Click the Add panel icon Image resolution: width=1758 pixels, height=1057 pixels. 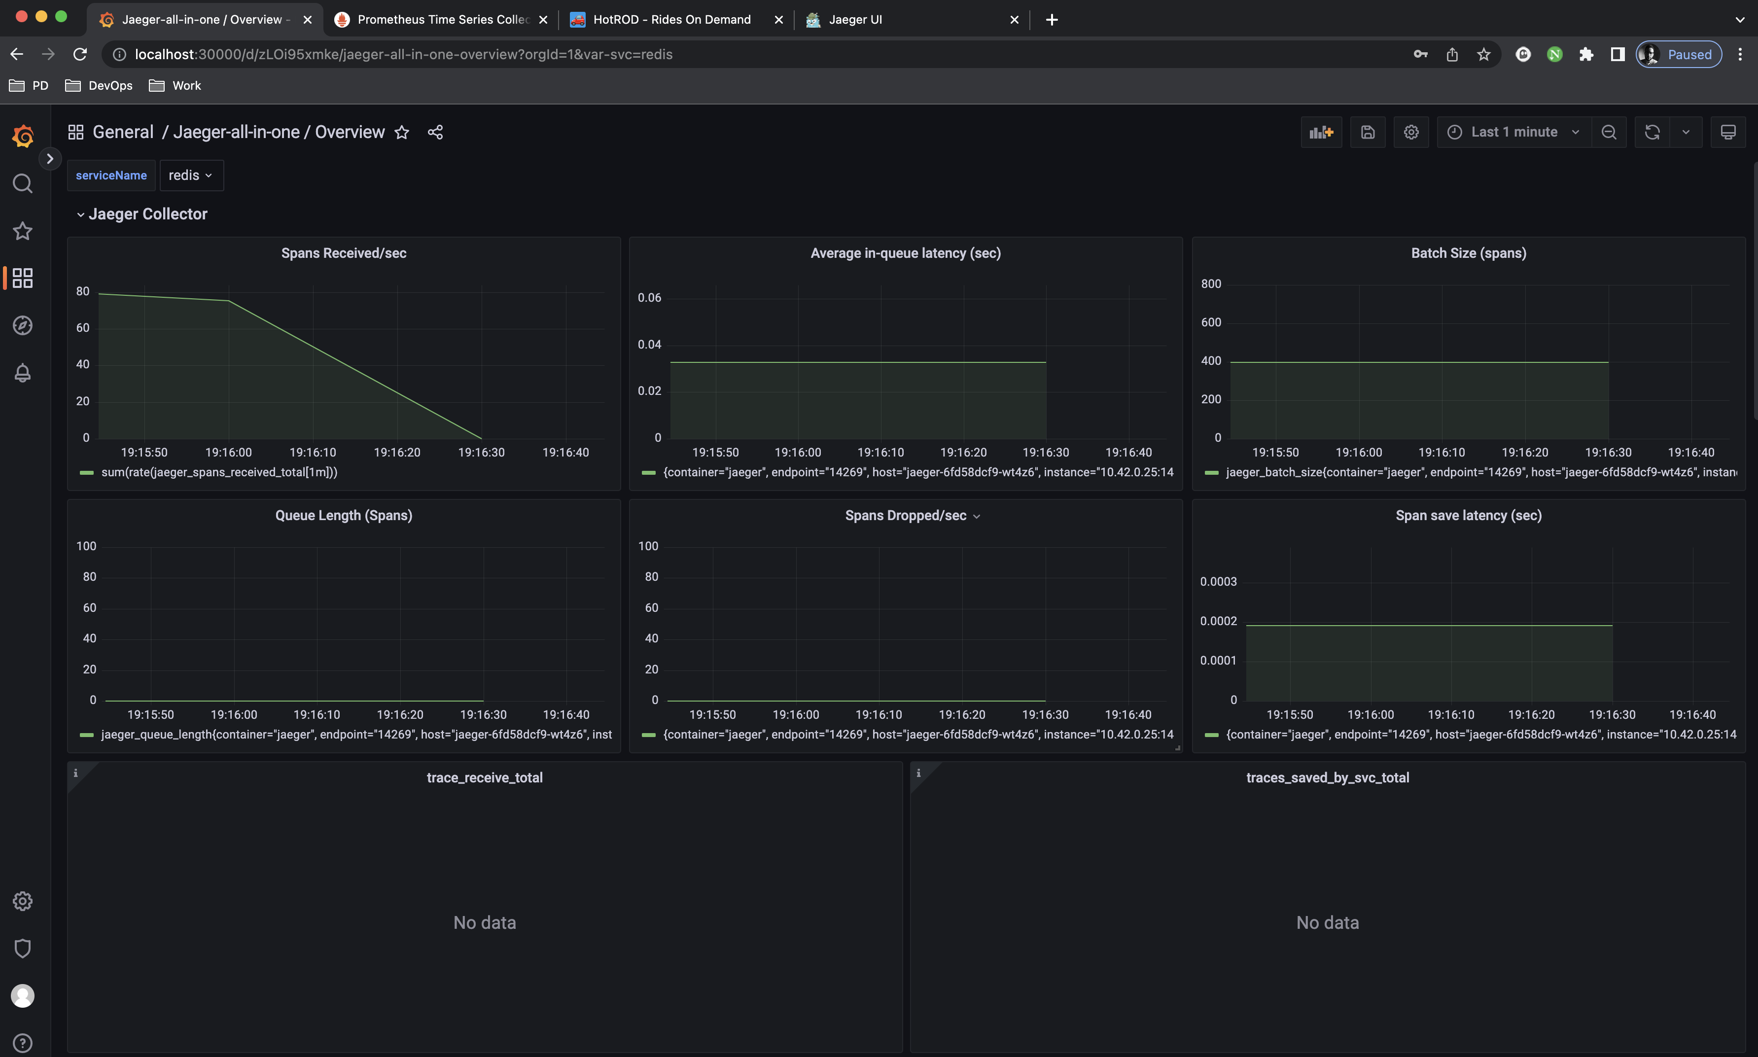1321,133
